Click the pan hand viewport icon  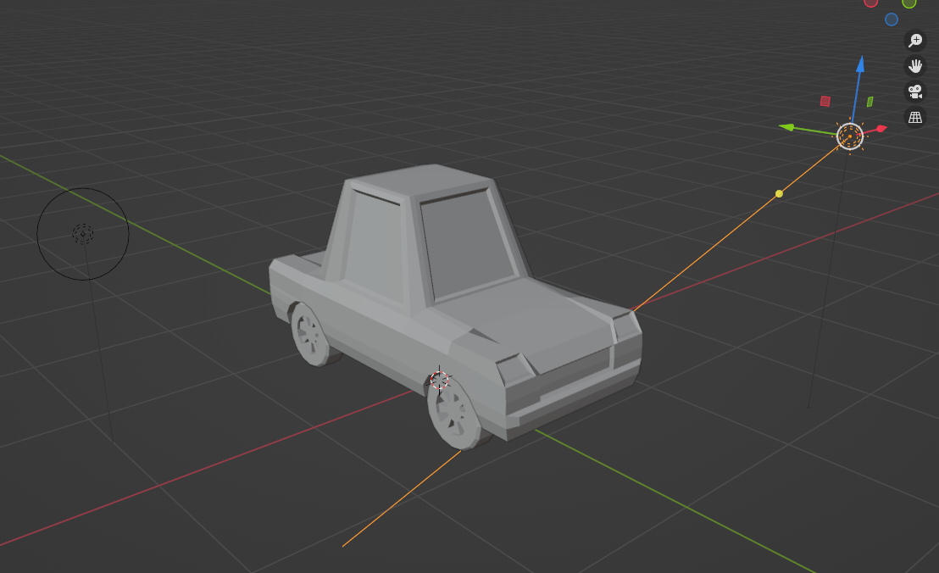click(915, 66)
